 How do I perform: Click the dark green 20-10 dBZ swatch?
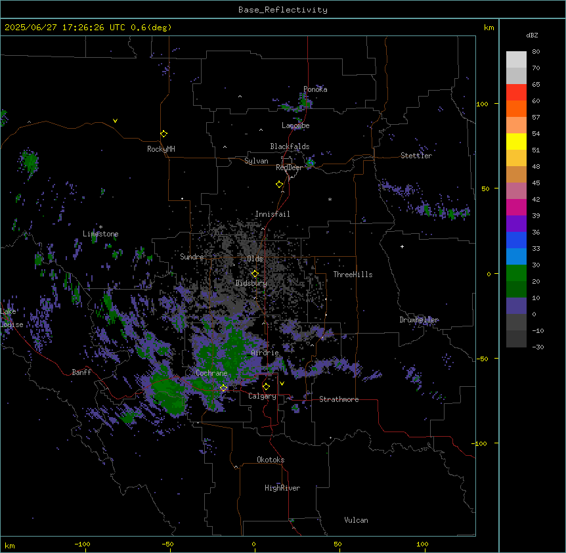tap(516, 290)
